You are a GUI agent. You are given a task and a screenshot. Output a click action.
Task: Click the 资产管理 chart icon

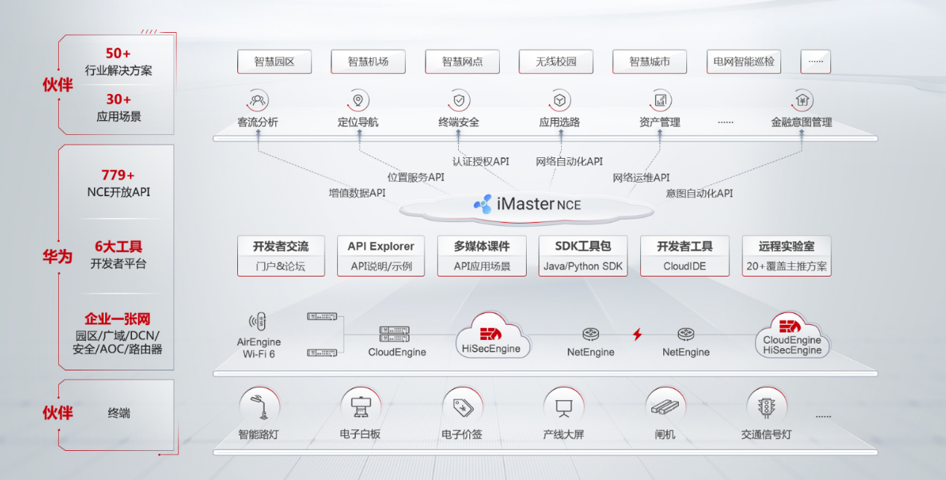coord(660,100)
